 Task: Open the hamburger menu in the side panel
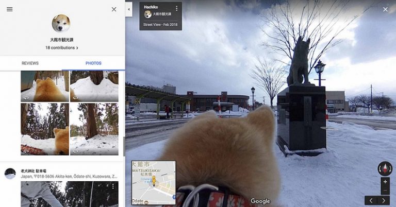click(x=10, y=9)
